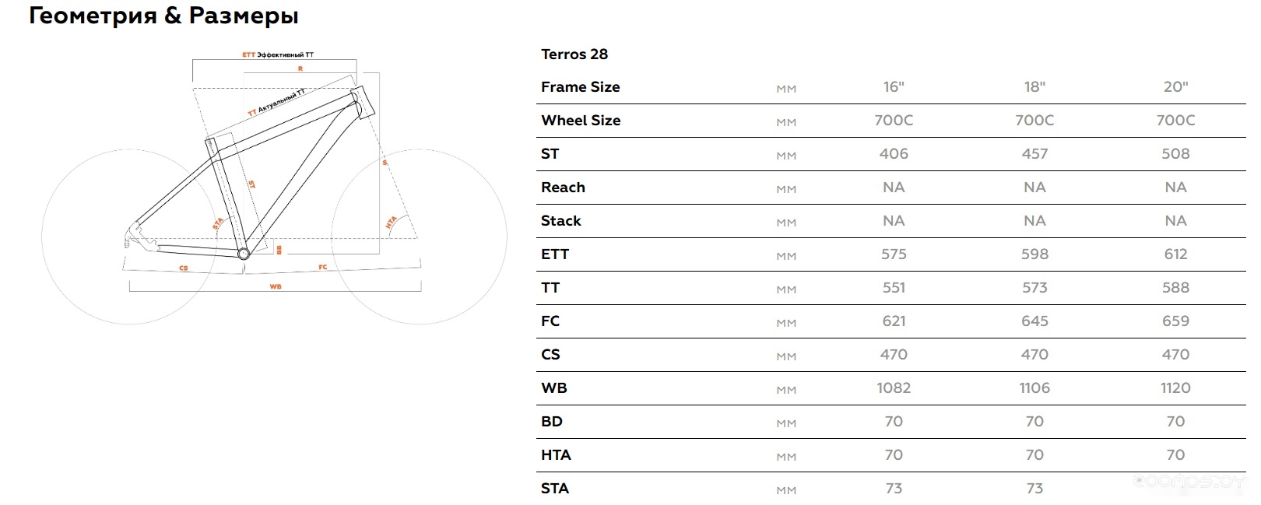Select the 16" frame size column header

tap(894, 87)
